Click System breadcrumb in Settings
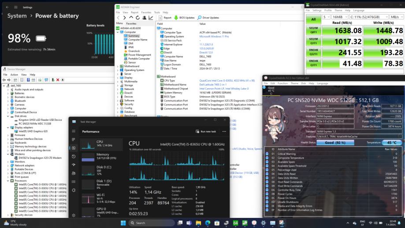Image resolution: width=405 pixels, height=228 pixels. 17,16
